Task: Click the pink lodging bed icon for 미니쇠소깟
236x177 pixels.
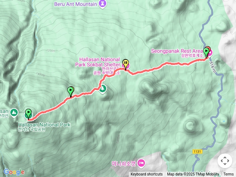Action: point(141,163)
